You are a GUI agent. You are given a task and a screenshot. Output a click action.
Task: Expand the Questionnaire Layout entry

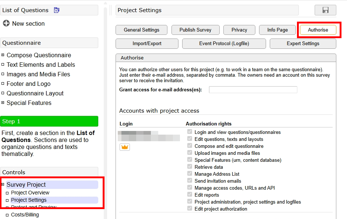point(3,93)
